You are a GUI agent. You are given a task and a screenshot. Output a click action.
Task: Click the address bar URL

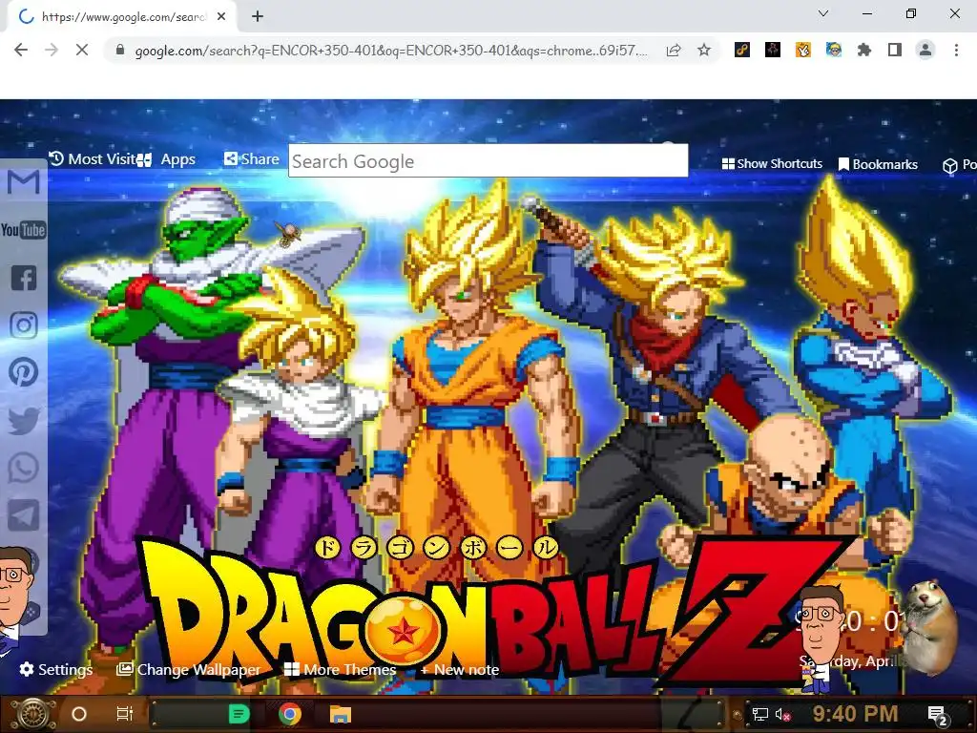click(x=390, y=51)
